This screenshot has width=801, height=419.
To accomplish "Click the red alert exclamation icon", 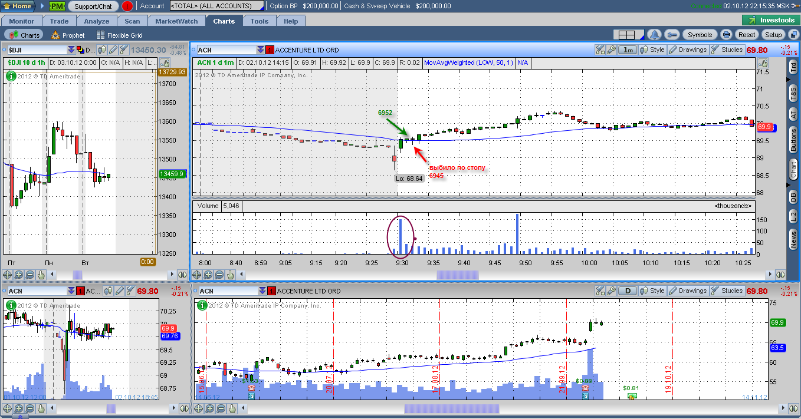I will point(127,6).
